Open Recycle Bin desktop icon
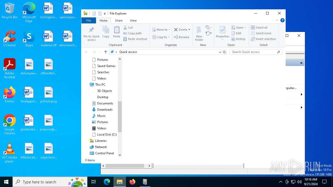 [10, 11]
